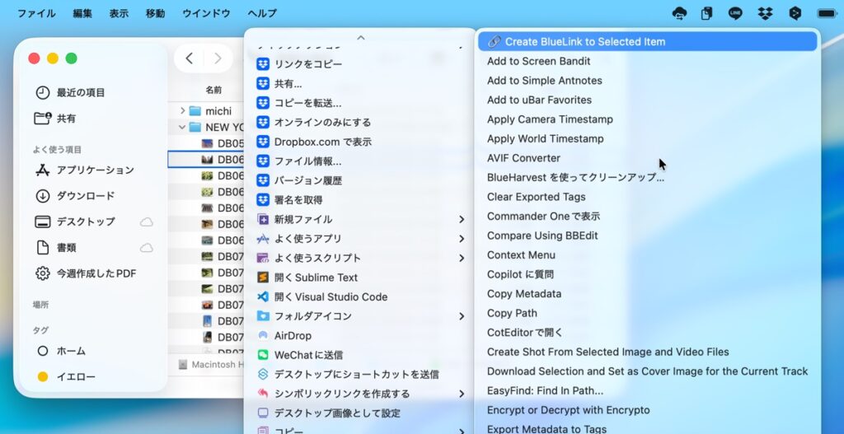Click the Dropbox icon beside リンクをコピー
Screen dimensions: 844x434
point(263,63)
